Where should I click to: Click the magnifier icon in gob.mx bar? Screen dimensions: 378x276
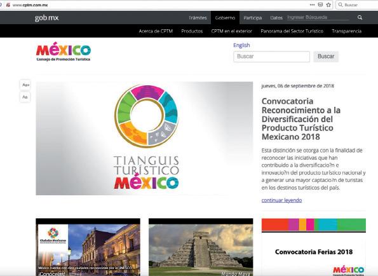point(360,17)
